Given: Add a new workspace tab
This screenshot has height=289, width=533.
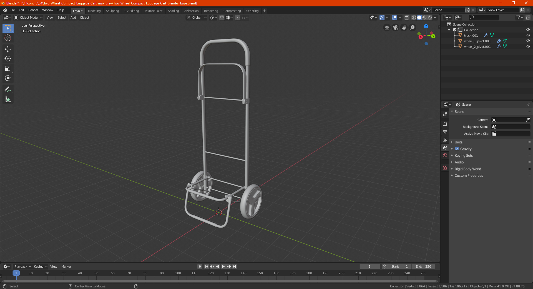Looking at the screenshot, I should pos(264,11).
